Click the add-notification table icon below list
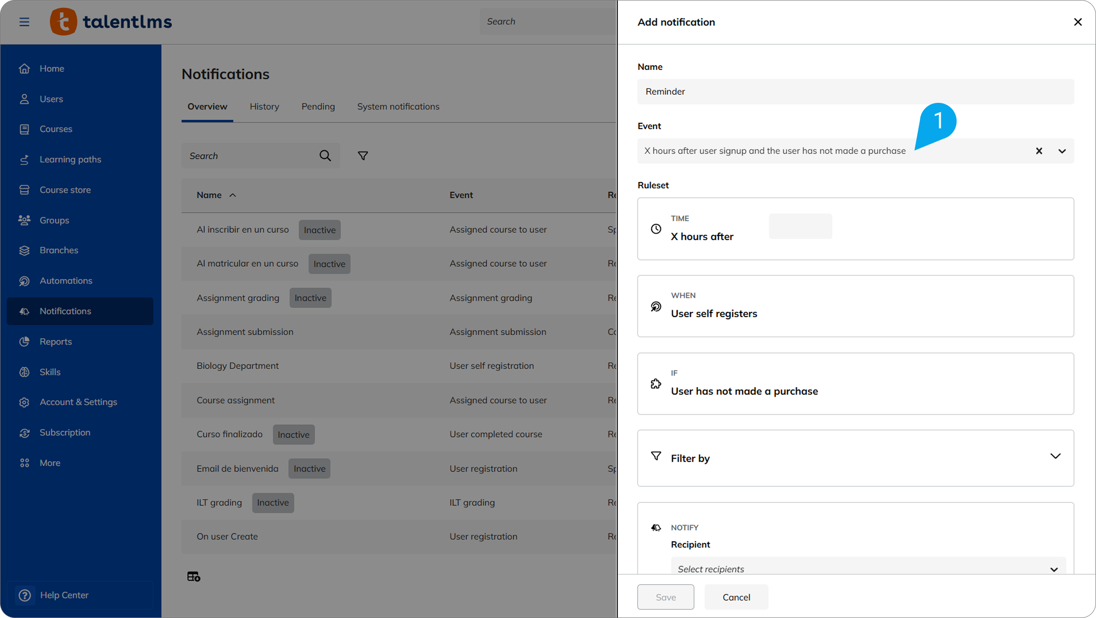This screenshot has width=1096, height=618. (193, 577)
